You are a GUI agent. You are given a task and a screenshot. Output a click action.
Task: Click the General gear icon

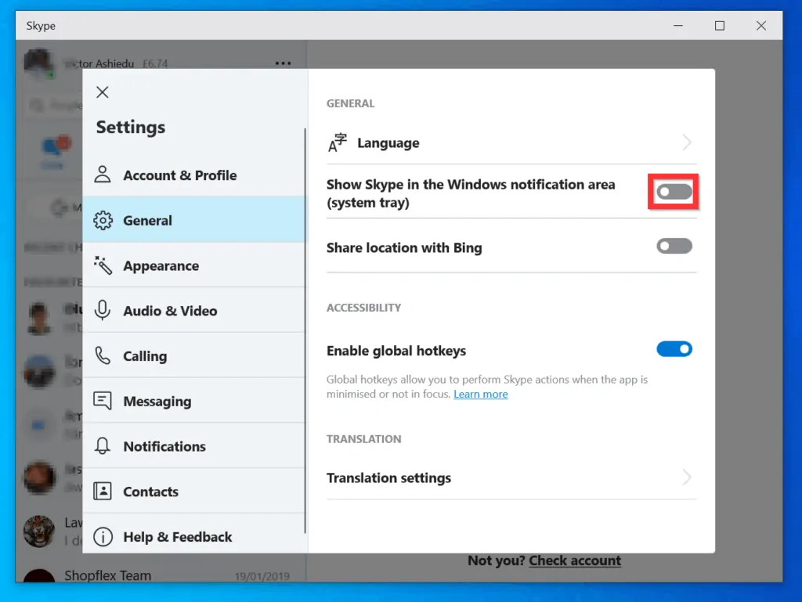click(x=103, y=221)
